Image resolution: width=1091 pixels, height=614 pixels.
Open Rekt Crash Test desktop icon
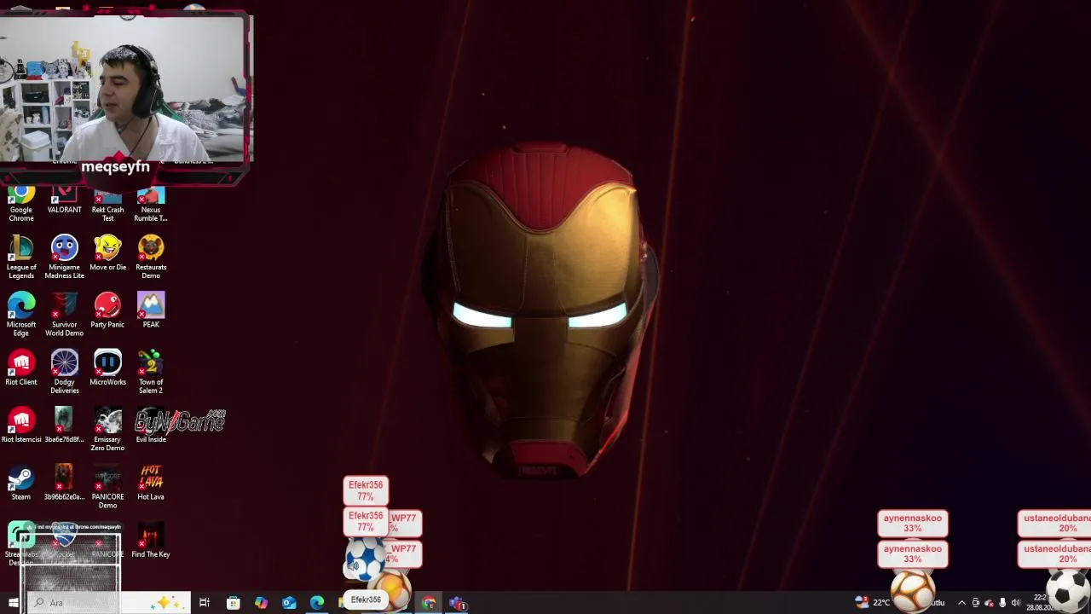pyautogui.click(x=107, y=203)
